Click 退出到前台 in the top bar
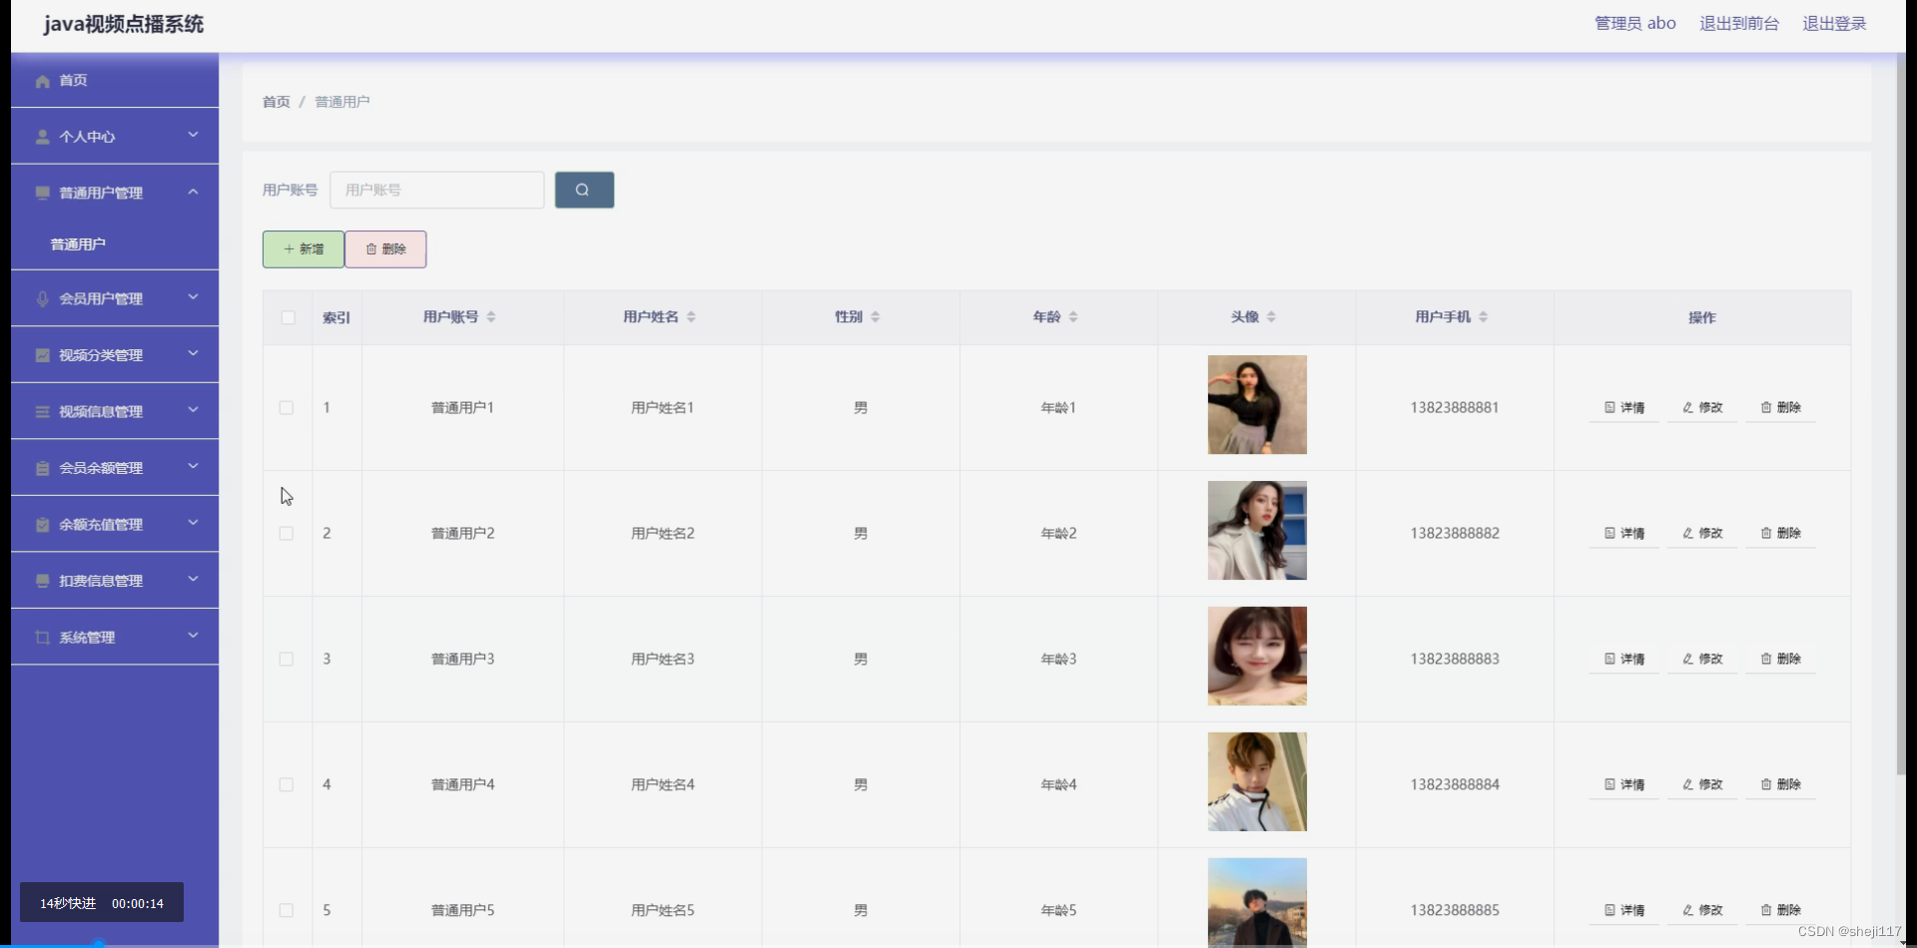The image size is (1917, 948). 1738,23
